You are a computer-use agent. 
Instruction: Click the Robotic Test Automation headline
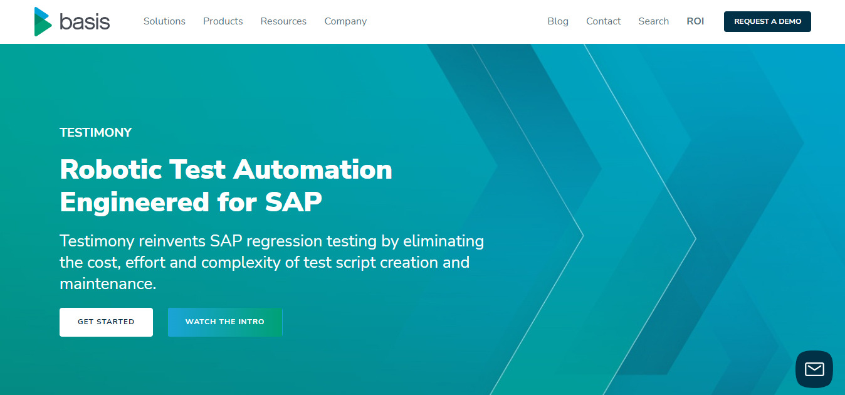pos(226,170)
